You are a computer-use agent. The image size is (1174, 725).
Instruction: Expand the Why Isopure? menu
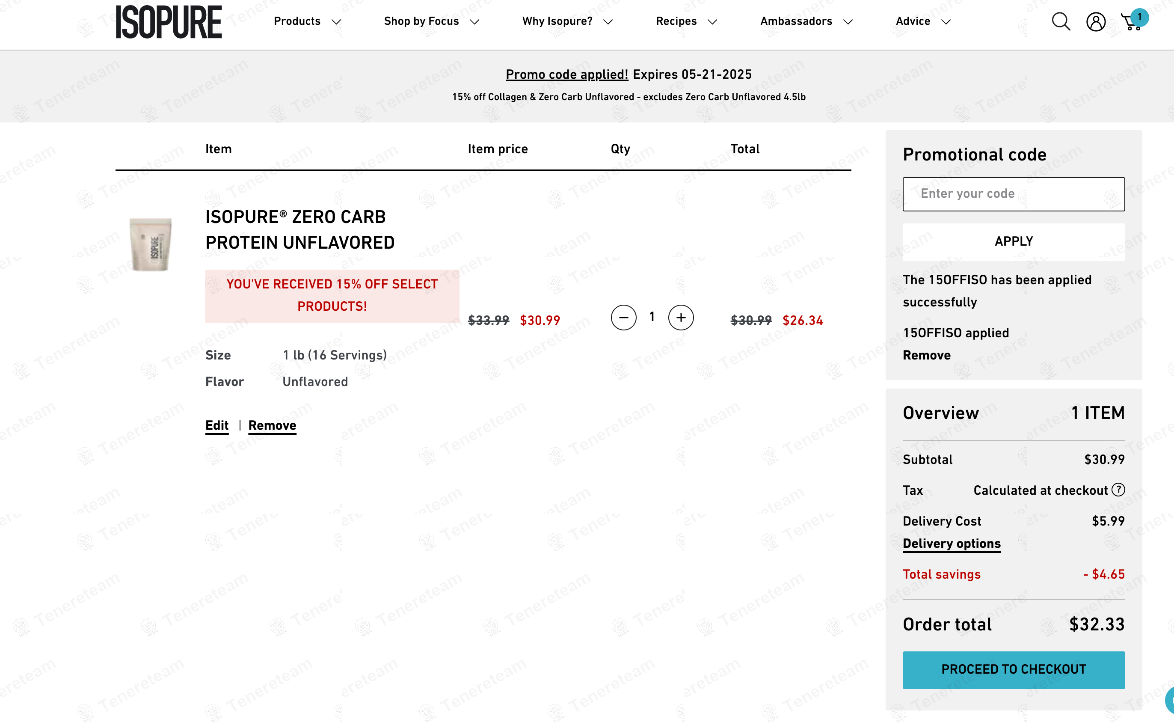click(567, 21)
